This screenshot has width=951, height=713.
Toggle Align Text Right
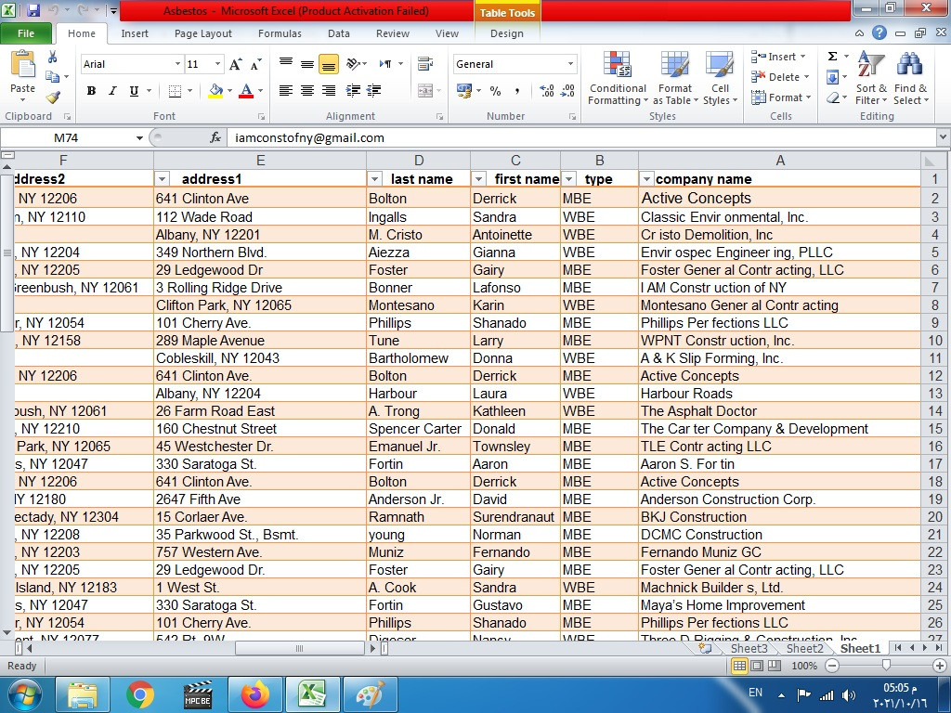[329, 91]
